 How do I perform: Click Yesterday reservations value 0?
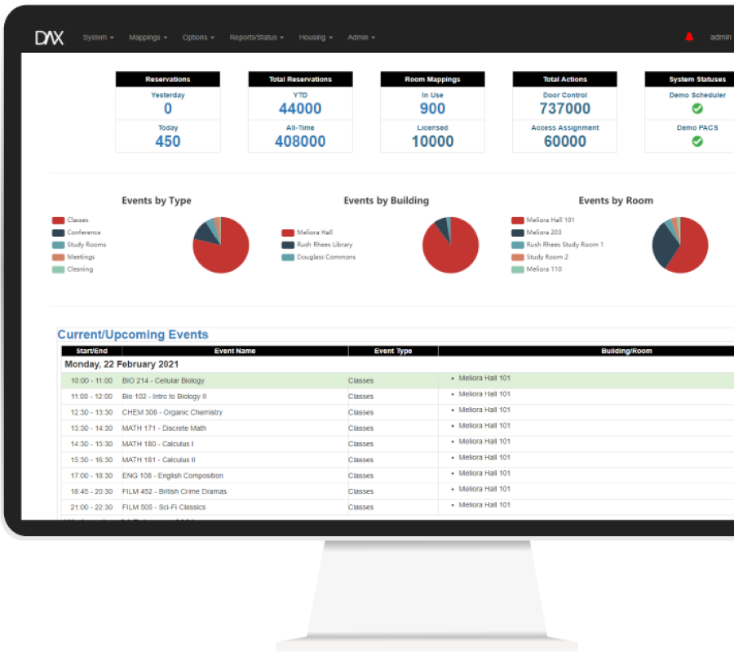click(x=167, y=109)
